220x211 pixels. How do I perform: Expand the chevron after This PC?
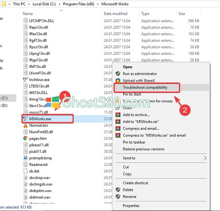(x=29, y=4)
